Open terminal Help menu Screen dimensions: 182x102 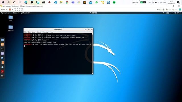51,32
